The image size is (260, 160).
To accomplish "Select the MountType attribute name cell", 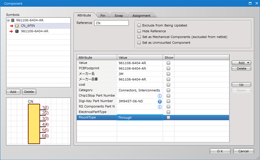I will pos(97,118).
